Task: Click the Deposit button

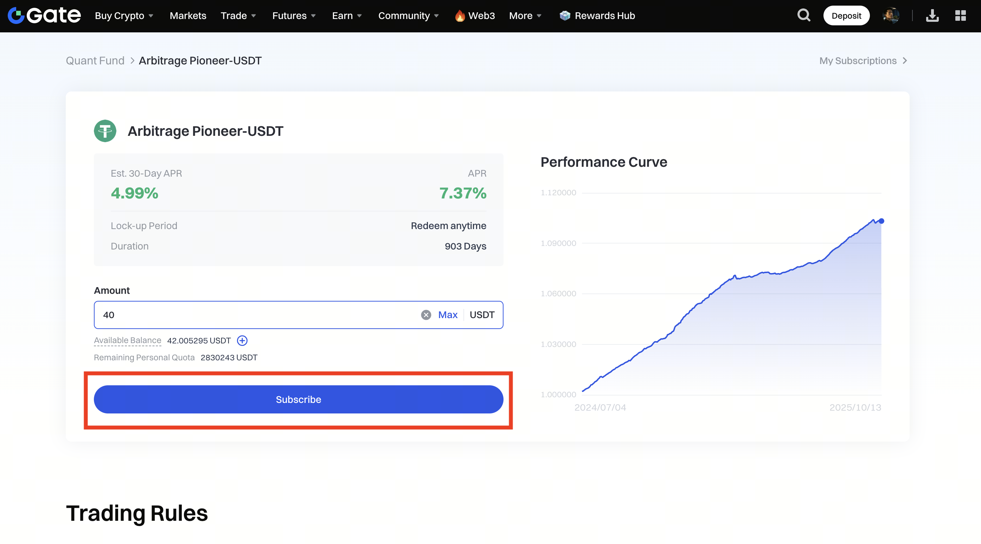Action: point(846,15)
